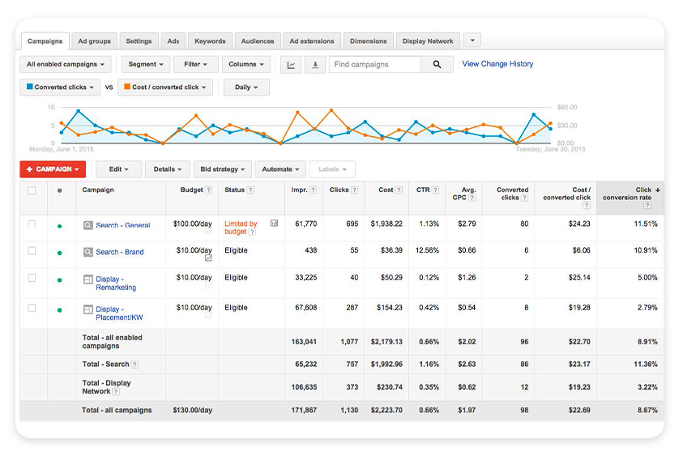Open the View Change History link
The height and width of the screenshot is (465, 683).
tap(497, 64)
